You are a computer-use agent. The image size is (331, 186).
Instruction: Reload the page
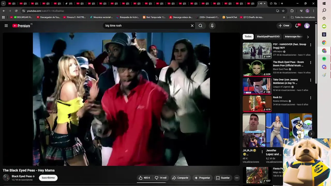(16, 11)
